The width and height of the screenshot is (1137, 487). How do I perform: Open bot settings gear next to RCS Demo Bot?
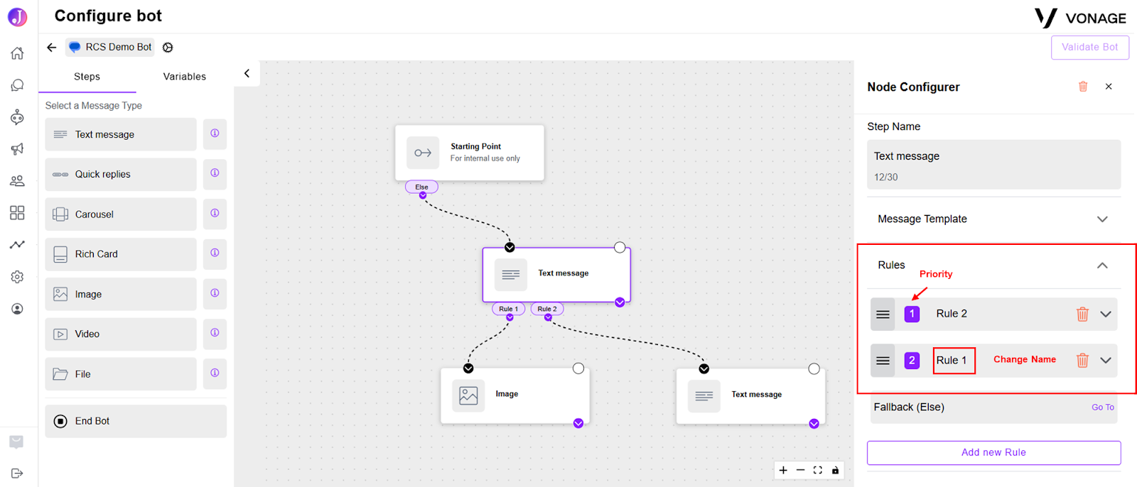(x=168, y=48)
